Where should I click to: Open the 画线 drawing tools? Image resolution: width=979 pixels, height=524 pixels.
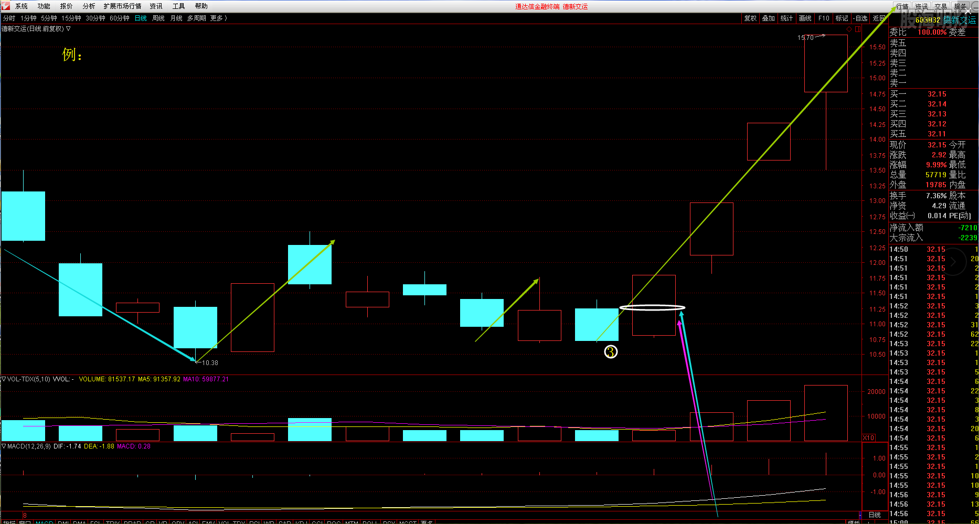(x=805, y=18)
